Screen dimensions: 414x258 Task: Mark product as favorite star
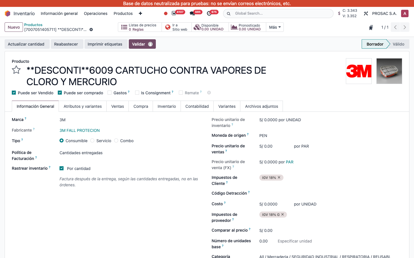pyautogui.click(x=16, y=70)
